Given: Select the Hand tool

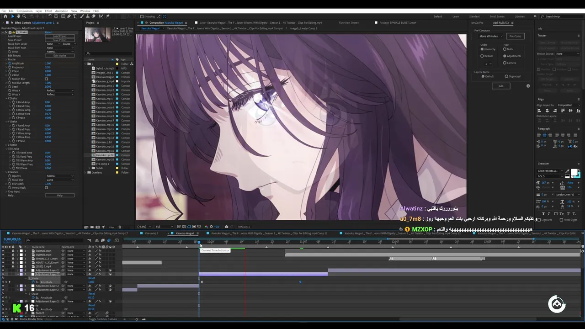Looking at the screenshot, I should [18, 16].
